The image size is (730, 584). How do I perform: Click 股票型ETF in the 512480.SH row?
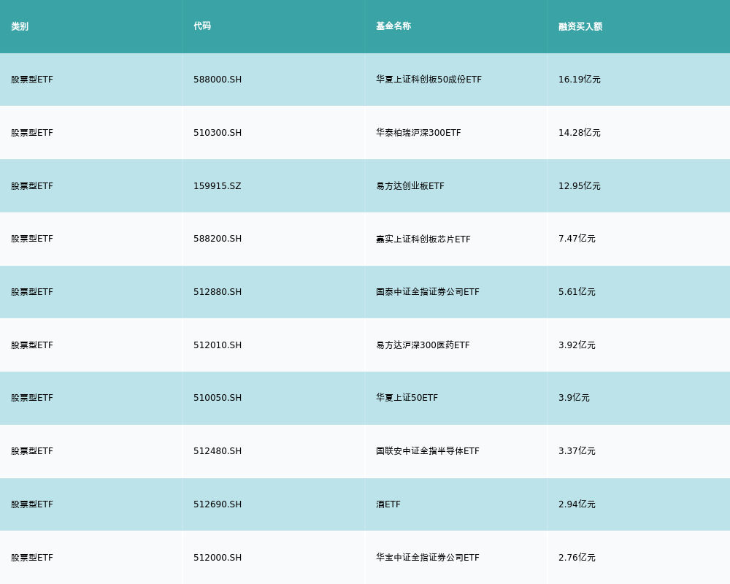(x=32, y=451)
